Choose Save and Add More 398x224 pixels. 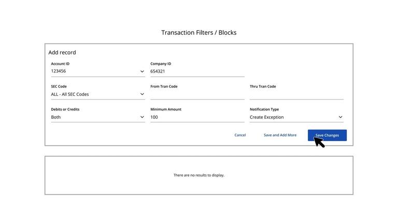280,135
